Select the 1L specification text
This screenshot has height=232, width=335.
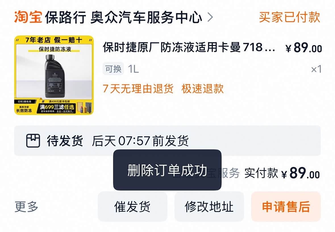click(x=133, y=69)
